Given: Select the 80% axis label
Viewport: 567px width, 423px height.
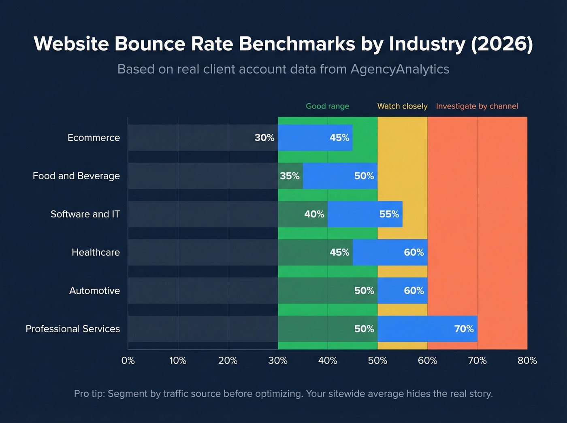Looking at the screenshot, I should click(527, 360).
